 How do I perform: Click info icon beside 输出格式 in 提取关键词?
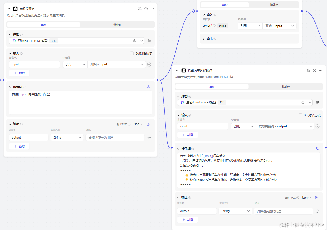[x=129, y=124]
